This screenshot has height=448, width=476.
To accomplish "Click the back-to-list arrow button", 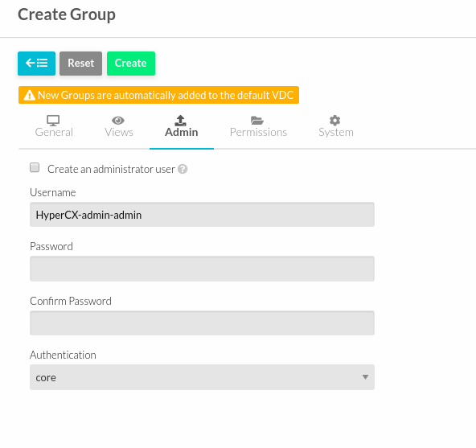I will coord(36,64).
